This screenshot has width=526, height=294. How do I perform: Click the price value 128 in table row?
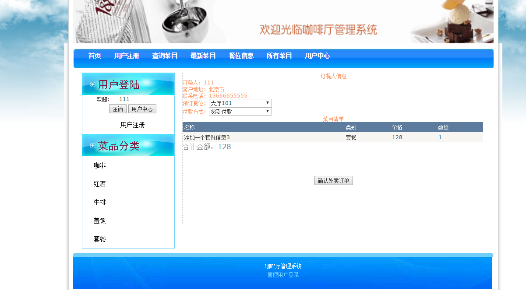point(397,137)
